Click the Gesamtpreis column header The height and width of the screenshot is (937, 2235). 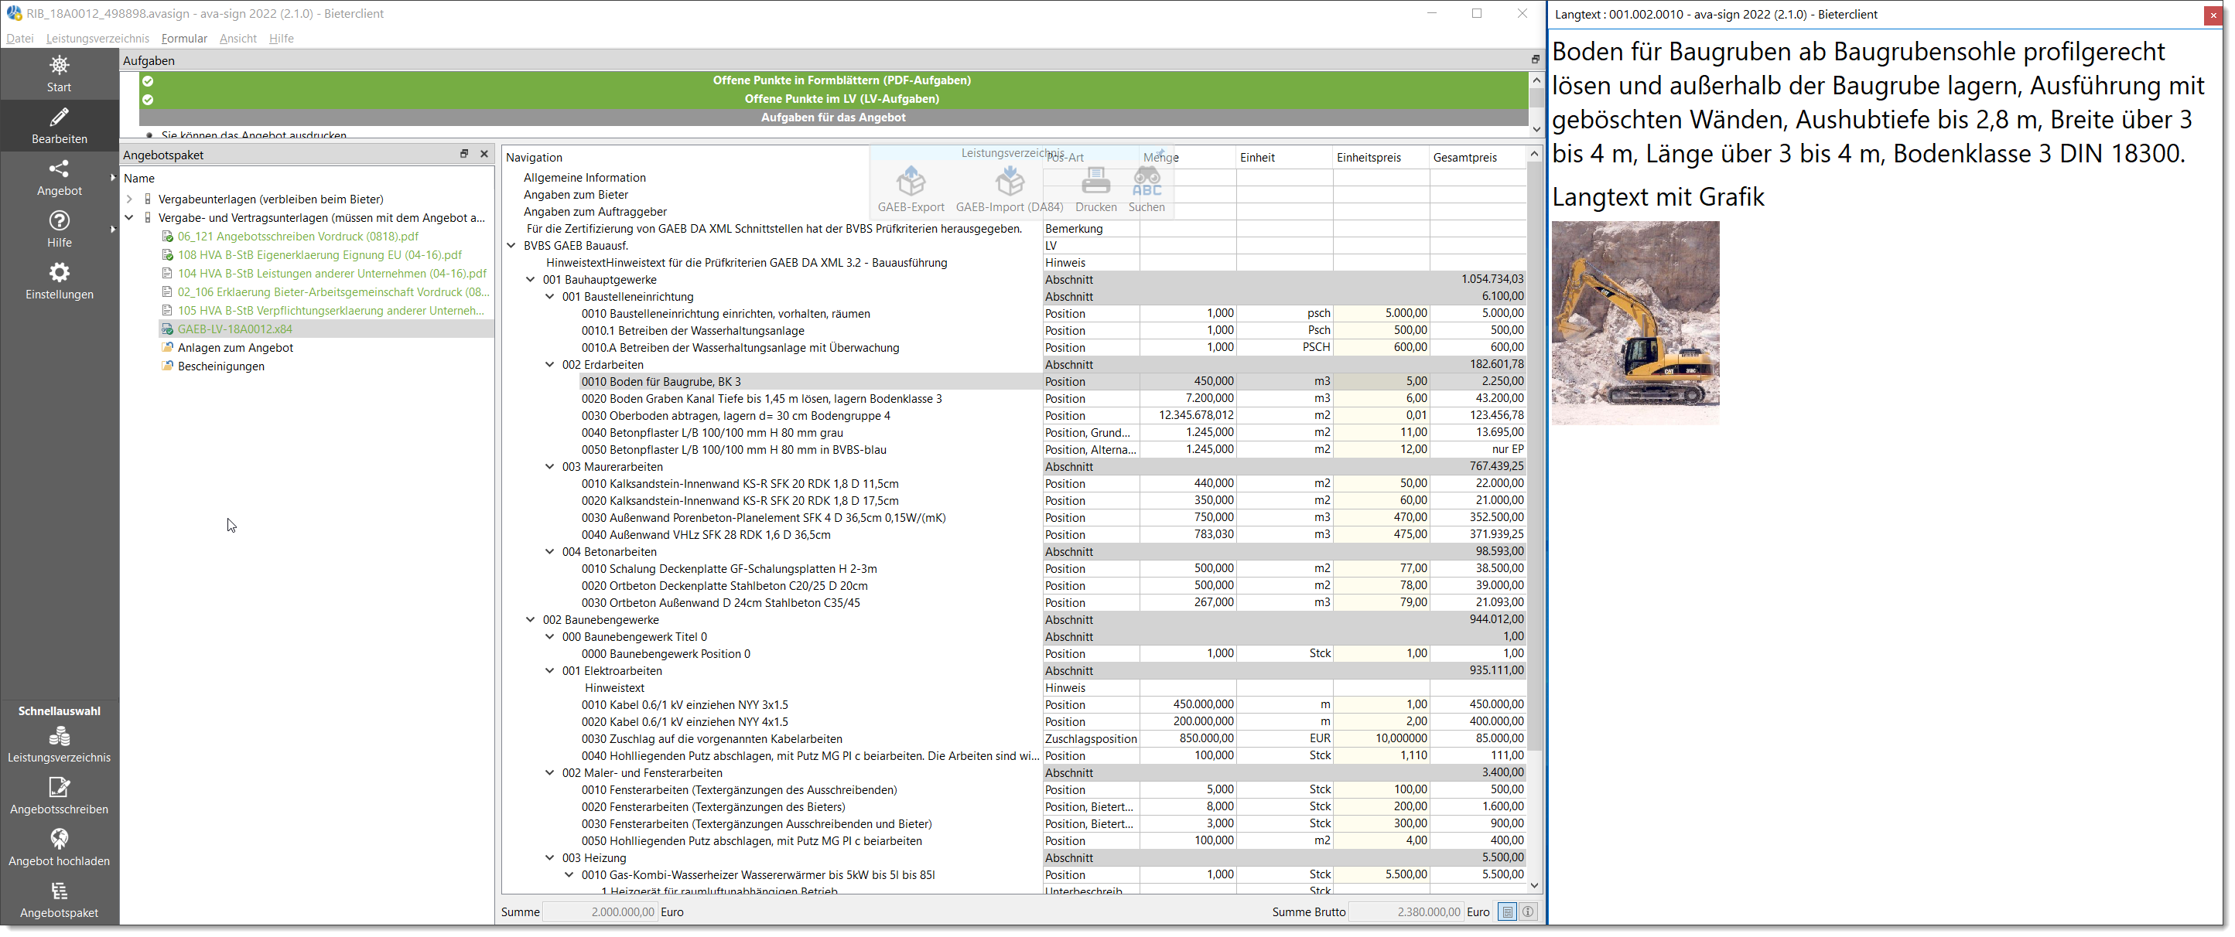tap(1477, 157)
